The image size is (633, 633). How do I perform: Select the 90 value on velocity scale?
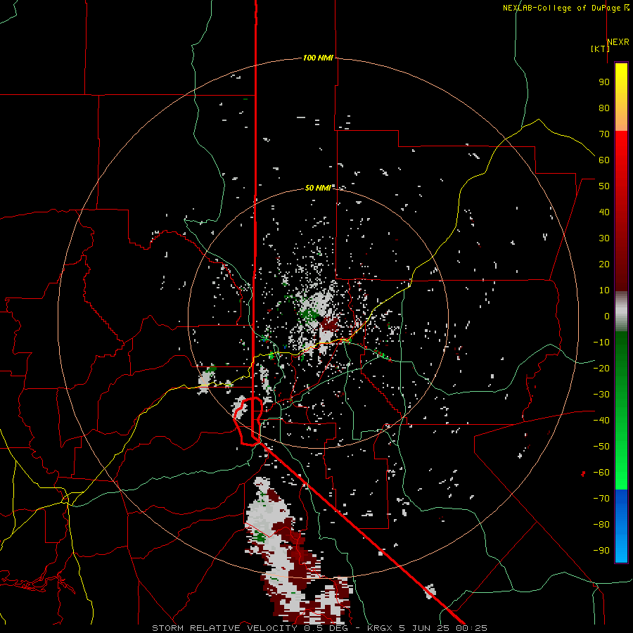point(604,82)
